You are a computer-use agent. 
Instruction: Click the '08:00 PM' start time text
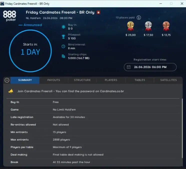pyautogui.click(x=66, y=18)
